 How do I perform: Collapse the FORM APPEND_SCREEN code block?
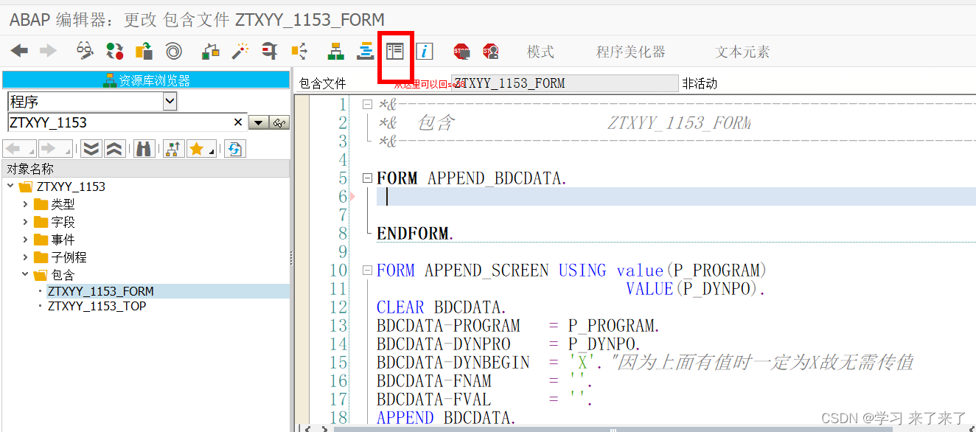point(367,271)
